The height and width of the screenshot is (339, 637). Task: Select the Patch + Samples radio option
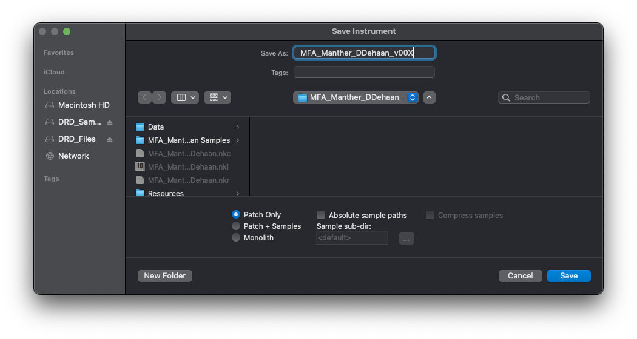[x=236, y=226]
